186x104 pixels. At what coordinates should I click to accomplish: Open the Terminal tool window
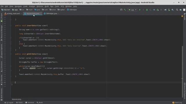tap(30, 103)
